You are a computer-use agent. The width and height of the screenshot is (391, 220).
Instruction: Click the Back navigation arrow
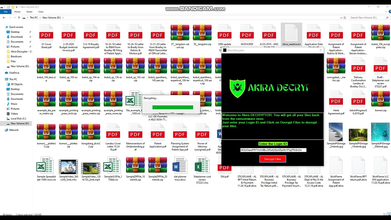tap(4, 18)
